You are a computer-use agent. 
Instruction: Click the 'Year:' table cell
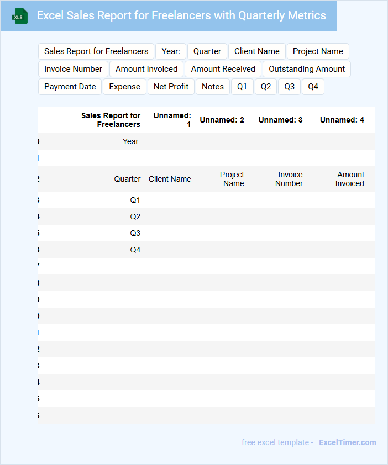click(131, 141)
